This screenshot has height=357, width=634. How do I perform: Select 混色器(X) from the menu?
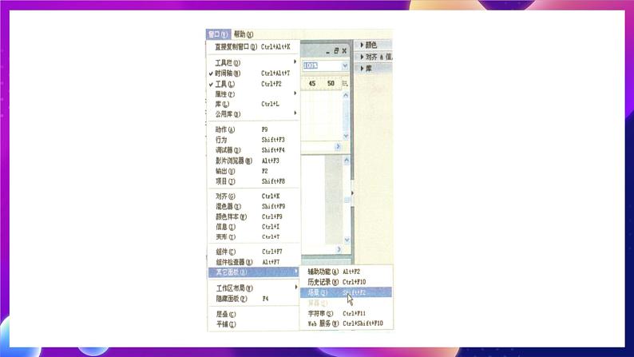pyautogui.click(x=253, y=206)
